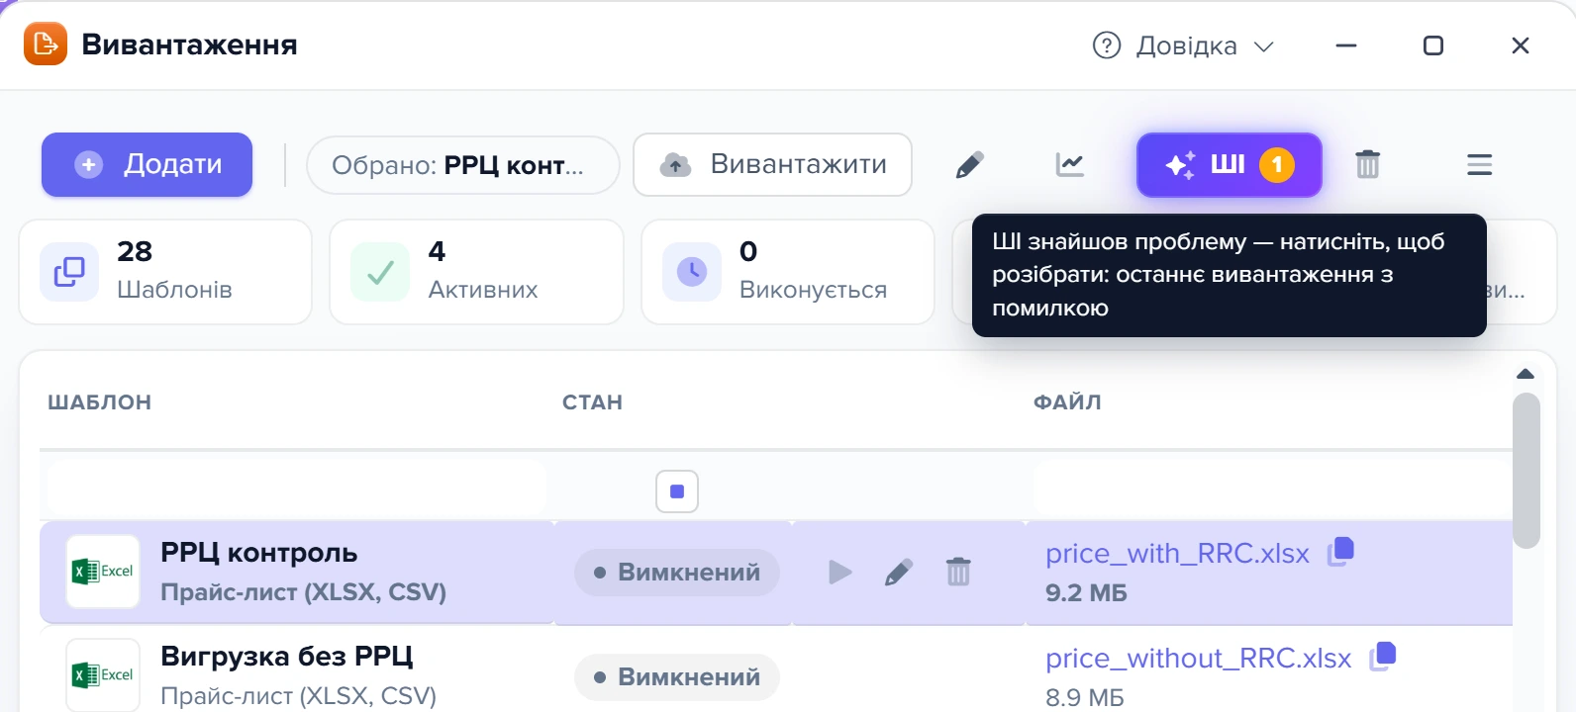
Task: Copy price_with_RRC.xlsx path icon
Action: [x=1340, y=551]
